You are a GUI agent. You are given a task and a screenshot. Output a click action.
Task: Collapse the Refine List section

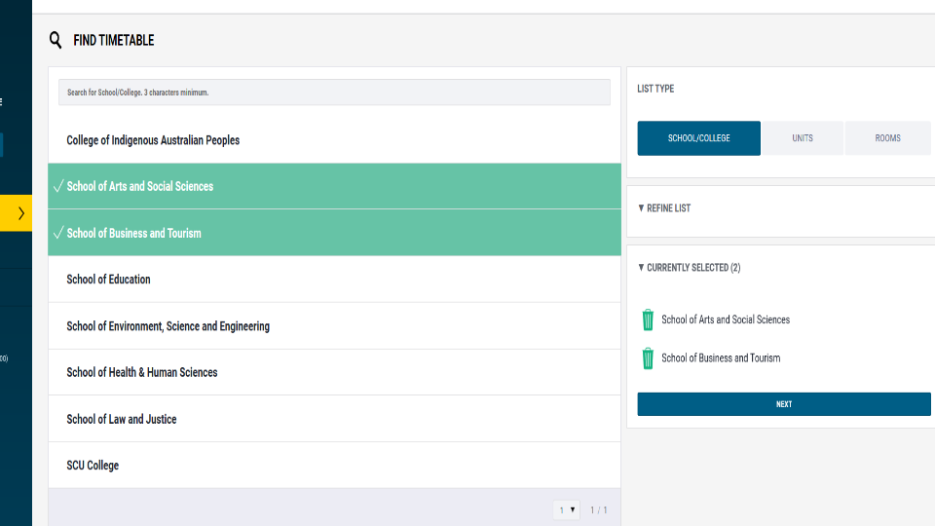click(x=663, y=208)
